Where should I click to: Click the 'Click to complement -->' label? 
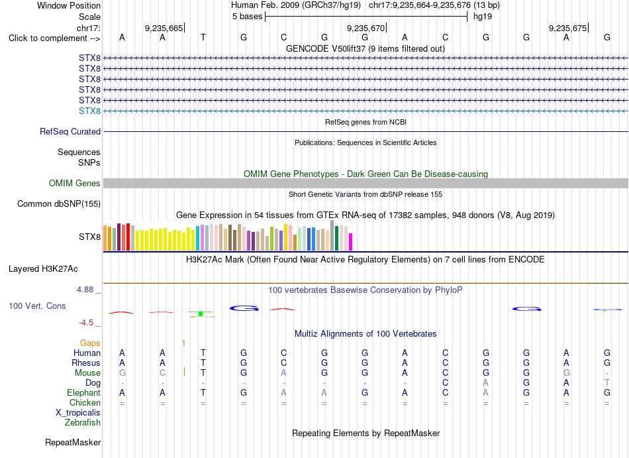coord(54,38)
